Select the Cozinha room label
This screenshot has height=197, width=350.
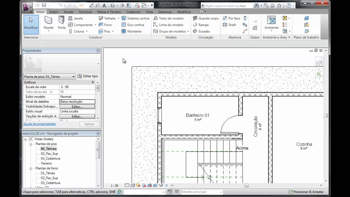(x=304, y=144)
